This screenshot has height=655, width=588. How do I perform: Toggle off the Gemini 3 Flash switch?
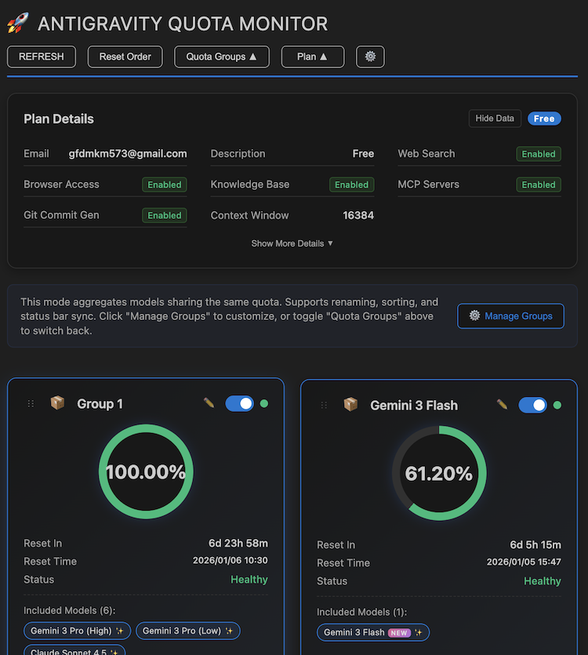[532, 406]
